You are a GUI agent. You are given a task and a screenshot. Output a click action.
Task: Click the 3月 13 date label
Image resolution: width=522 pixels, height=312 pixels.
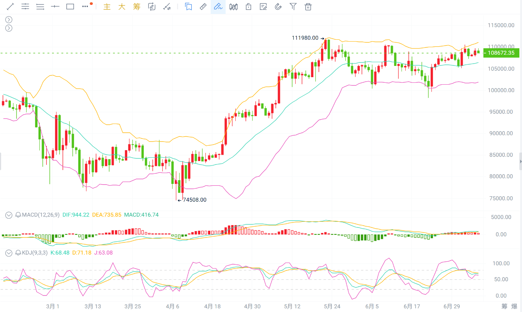click(93, 306)
